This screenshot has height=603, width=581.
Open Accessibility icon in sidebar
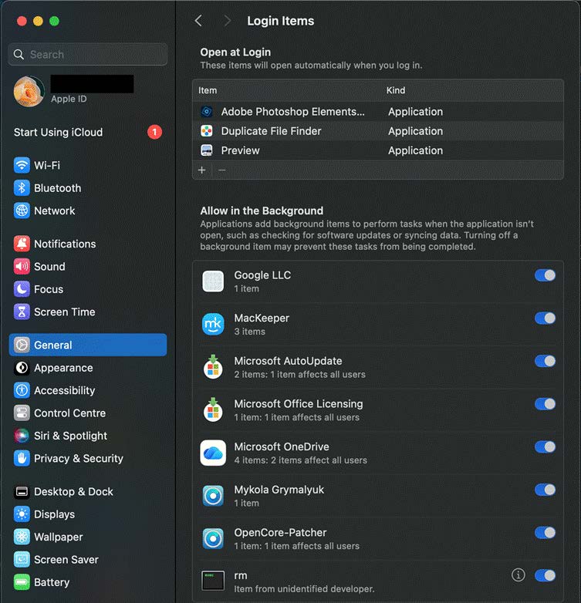[x=22, y=390]
